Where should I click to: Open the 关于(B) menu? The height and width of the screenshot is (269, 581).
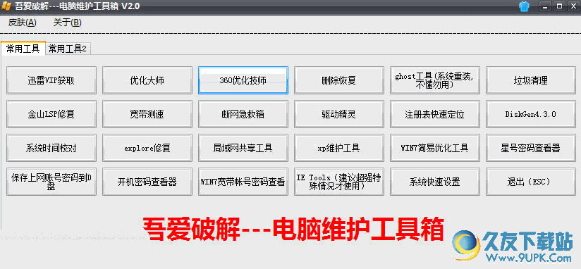(x=68, y=23)
